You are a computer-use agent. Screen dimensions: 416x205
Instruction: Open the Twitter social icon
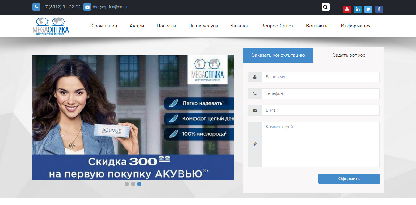[x=368, y=9]
